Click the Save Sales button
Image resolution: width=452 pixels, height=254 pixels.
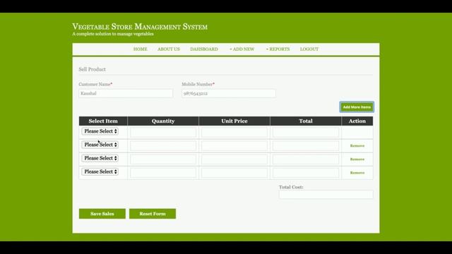pos(102,214)
